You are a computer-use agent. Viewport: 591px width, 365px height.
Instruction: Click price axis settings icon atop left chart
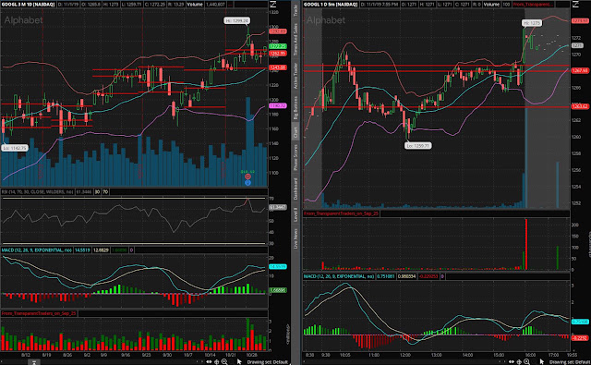pos(273,4)
